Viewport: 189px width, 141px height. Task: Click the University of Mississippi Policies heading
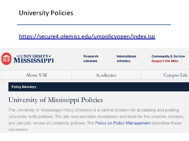click(56, 100)
